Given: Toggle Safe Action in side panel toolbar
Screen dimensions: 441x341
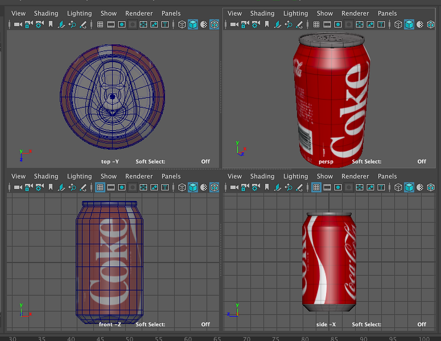Looking at the screenshot, I should pyautogui.click(x=370, y=187).
